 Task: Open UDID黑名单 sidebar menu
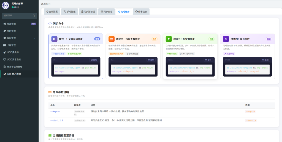19,52
